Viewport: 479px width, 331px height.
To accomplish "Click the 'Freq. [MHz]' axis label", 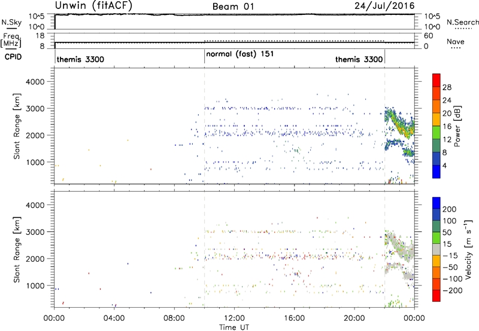I will click(x=11, y=41).
